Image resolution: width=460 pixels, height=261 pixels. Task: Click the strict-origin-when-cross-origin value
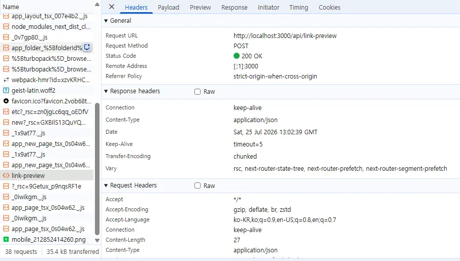click(x=275, y=77)
